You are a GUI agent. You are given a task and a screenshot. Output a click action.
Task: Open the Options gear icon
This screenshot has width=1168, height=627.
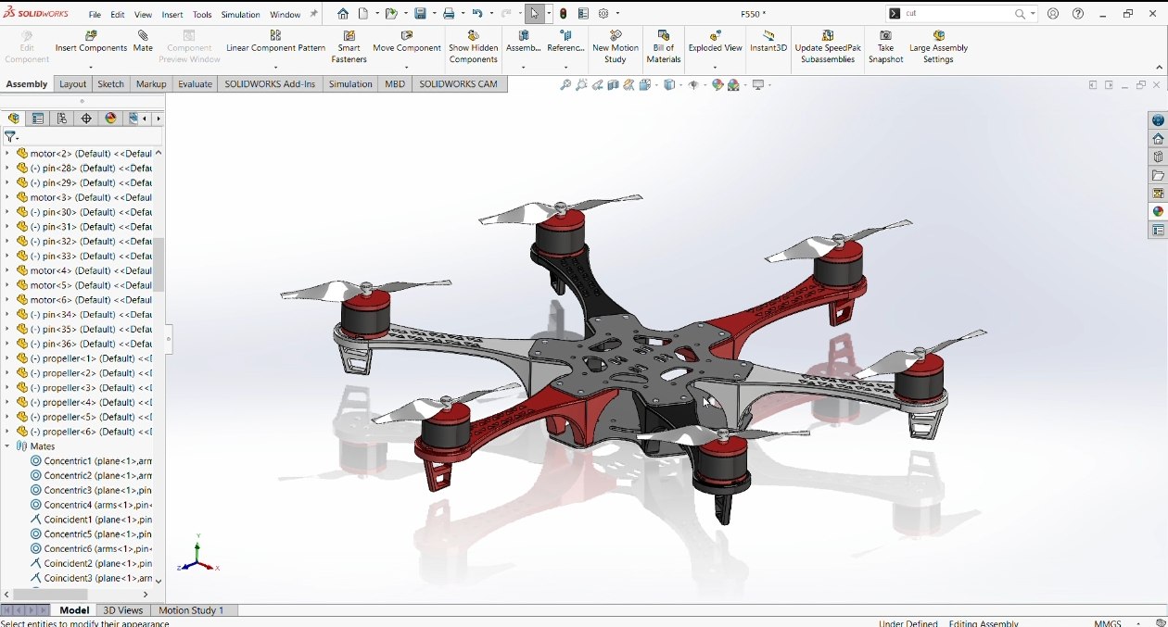tap(603, 14)
